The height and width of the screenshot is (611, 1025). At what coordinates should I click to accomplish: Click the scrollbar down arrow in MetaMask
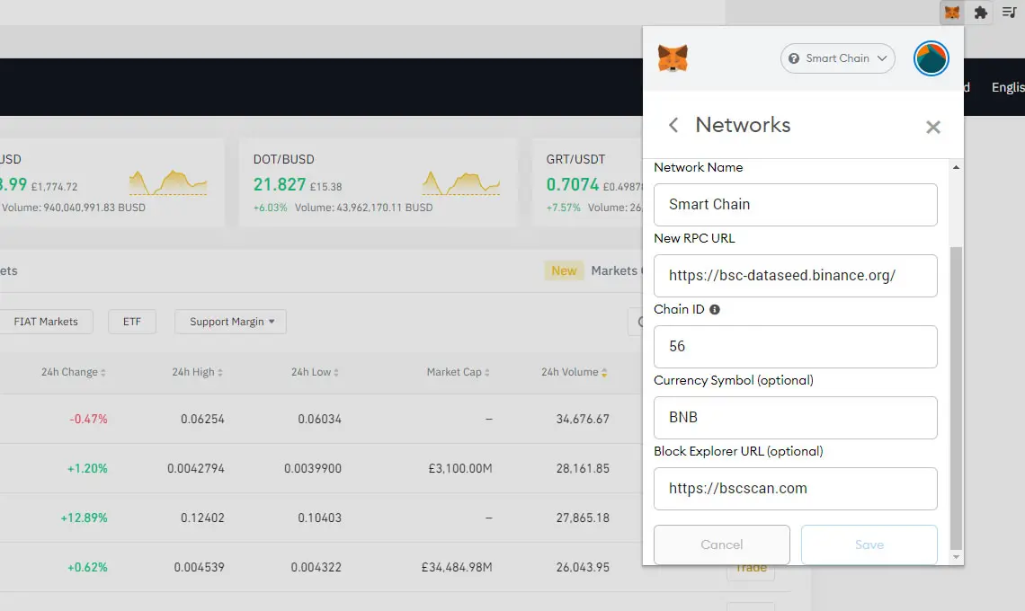[x=956, y=557]
